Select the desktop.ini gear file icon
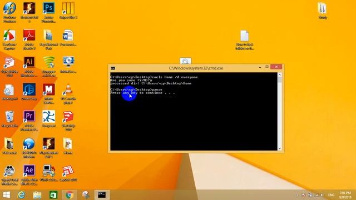356x200 pixels. (x=9, y=89)
